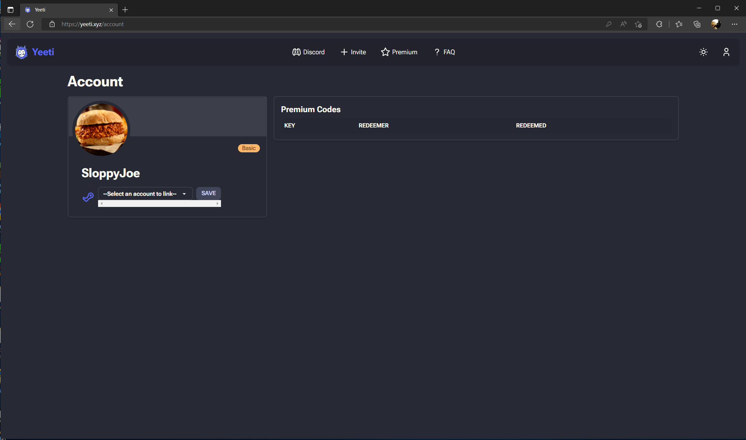Open new browser tab plus button
Image resolution: width=746 pixels, height=440 pixels.
125,10
